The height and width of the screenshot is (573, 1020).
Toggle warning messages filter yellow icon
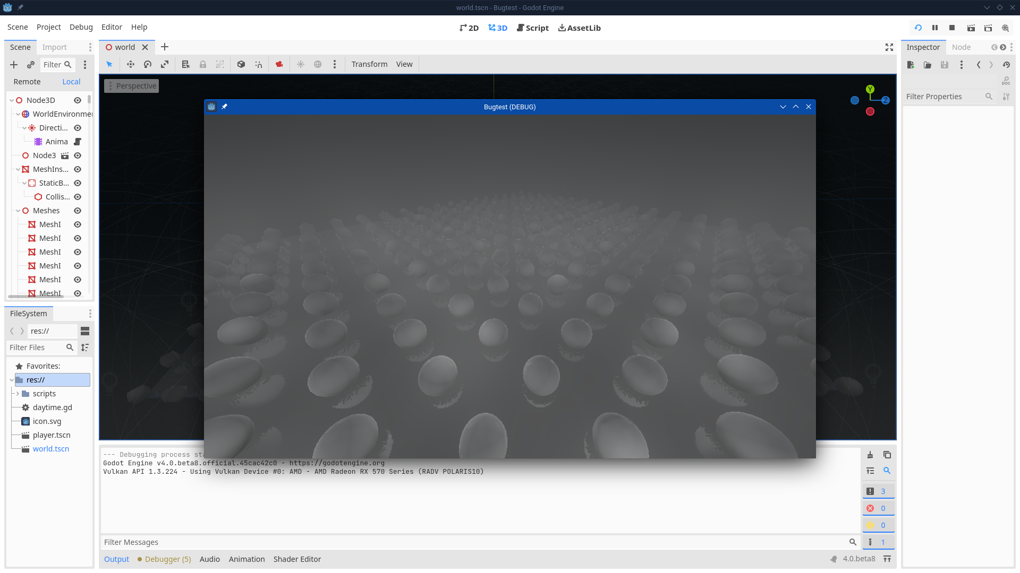878,525
